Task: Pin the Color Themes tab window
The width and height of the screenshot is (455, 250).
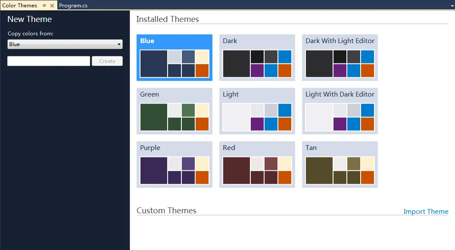Action: [x=44, y=6]
